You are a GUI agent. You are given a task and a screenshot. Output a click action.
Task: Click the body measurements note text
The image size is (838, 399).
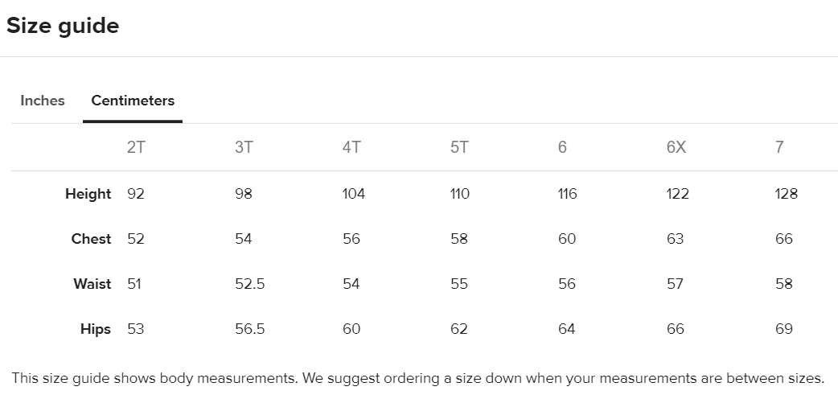(x=418, y=377)
